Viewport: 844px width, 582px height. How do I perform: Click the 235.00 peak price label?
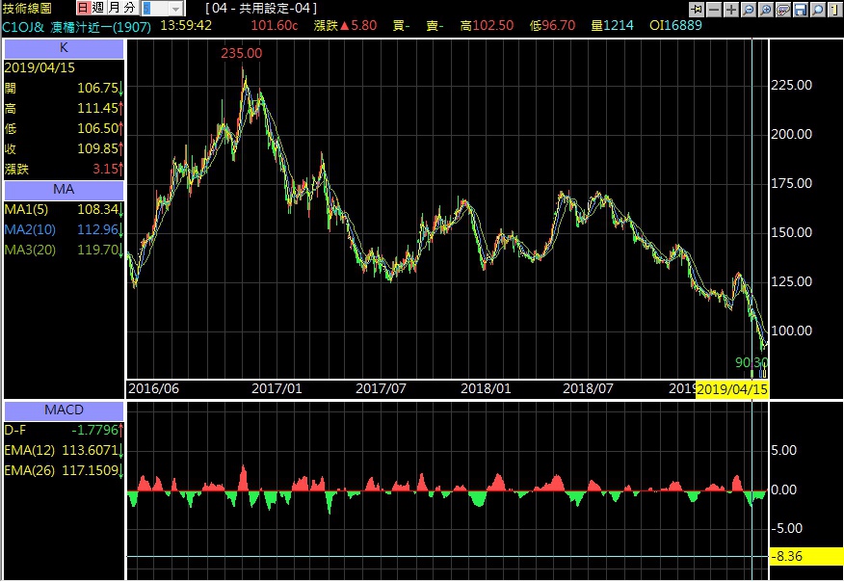[242, 53]
